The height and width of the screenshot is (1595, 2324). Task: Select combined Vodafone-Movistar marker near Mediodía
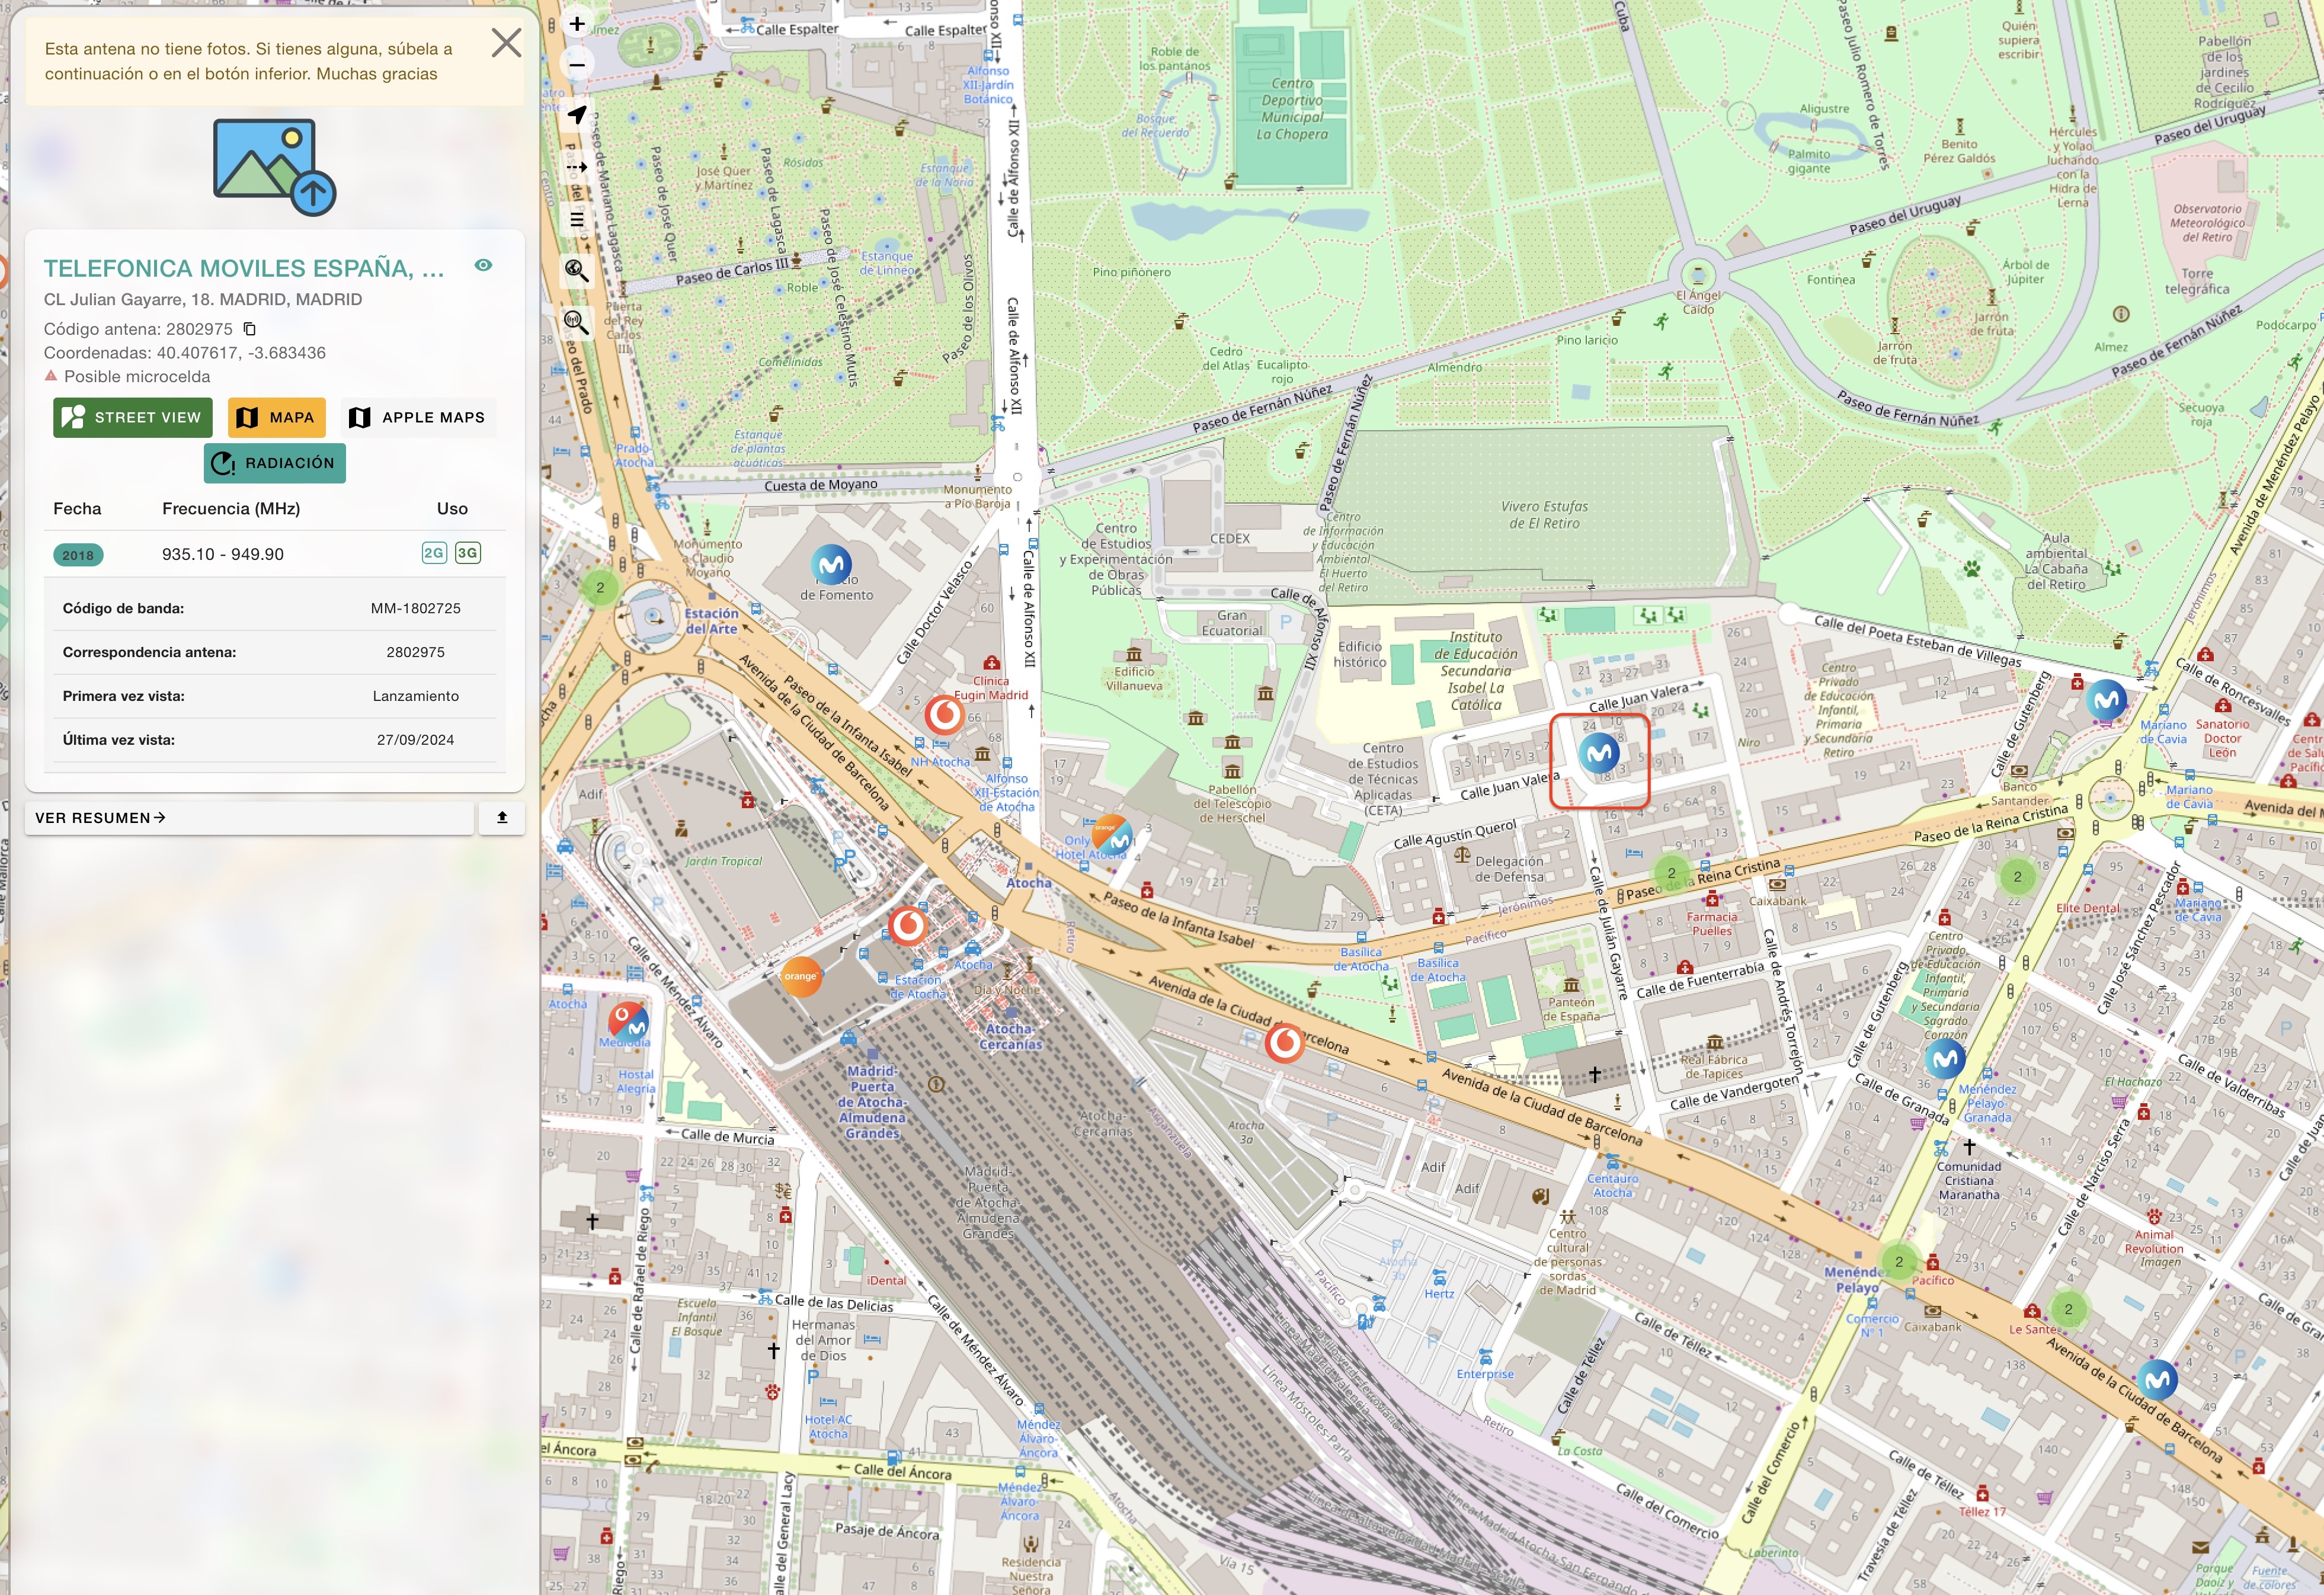pos(628,1022)
